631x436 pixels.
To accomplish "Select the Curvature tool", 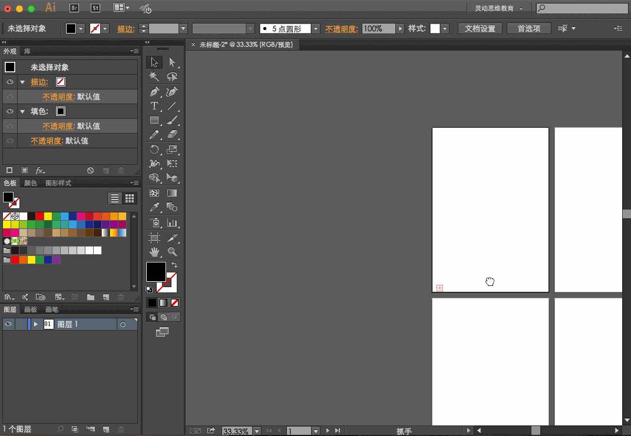I will pos(172,92).
